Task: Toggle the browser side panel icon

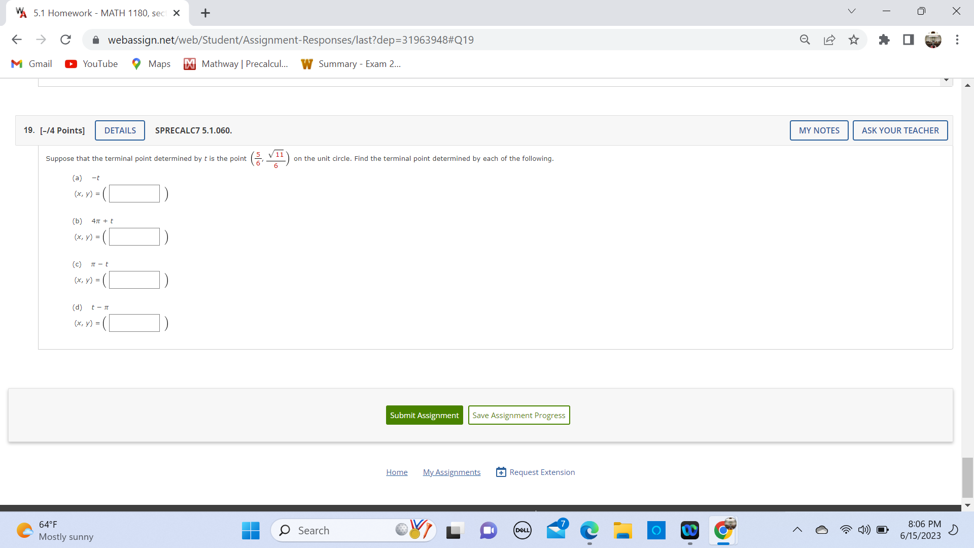Action: coord(909,40)
